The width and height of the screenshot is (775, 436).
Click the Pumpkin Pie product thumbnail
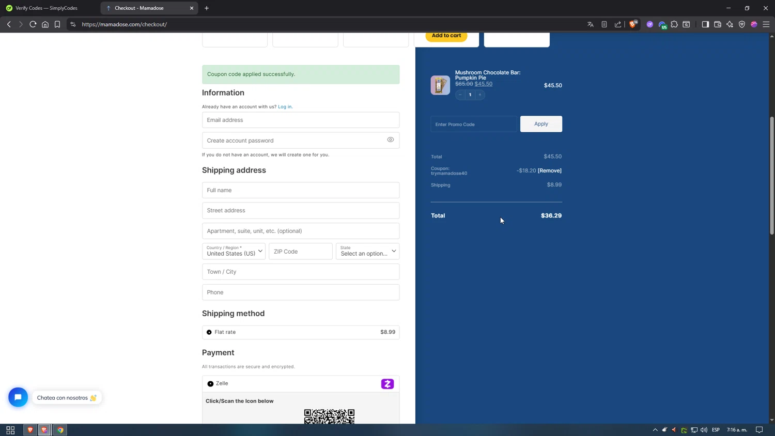pyautogui.click(x=440, y=85)
